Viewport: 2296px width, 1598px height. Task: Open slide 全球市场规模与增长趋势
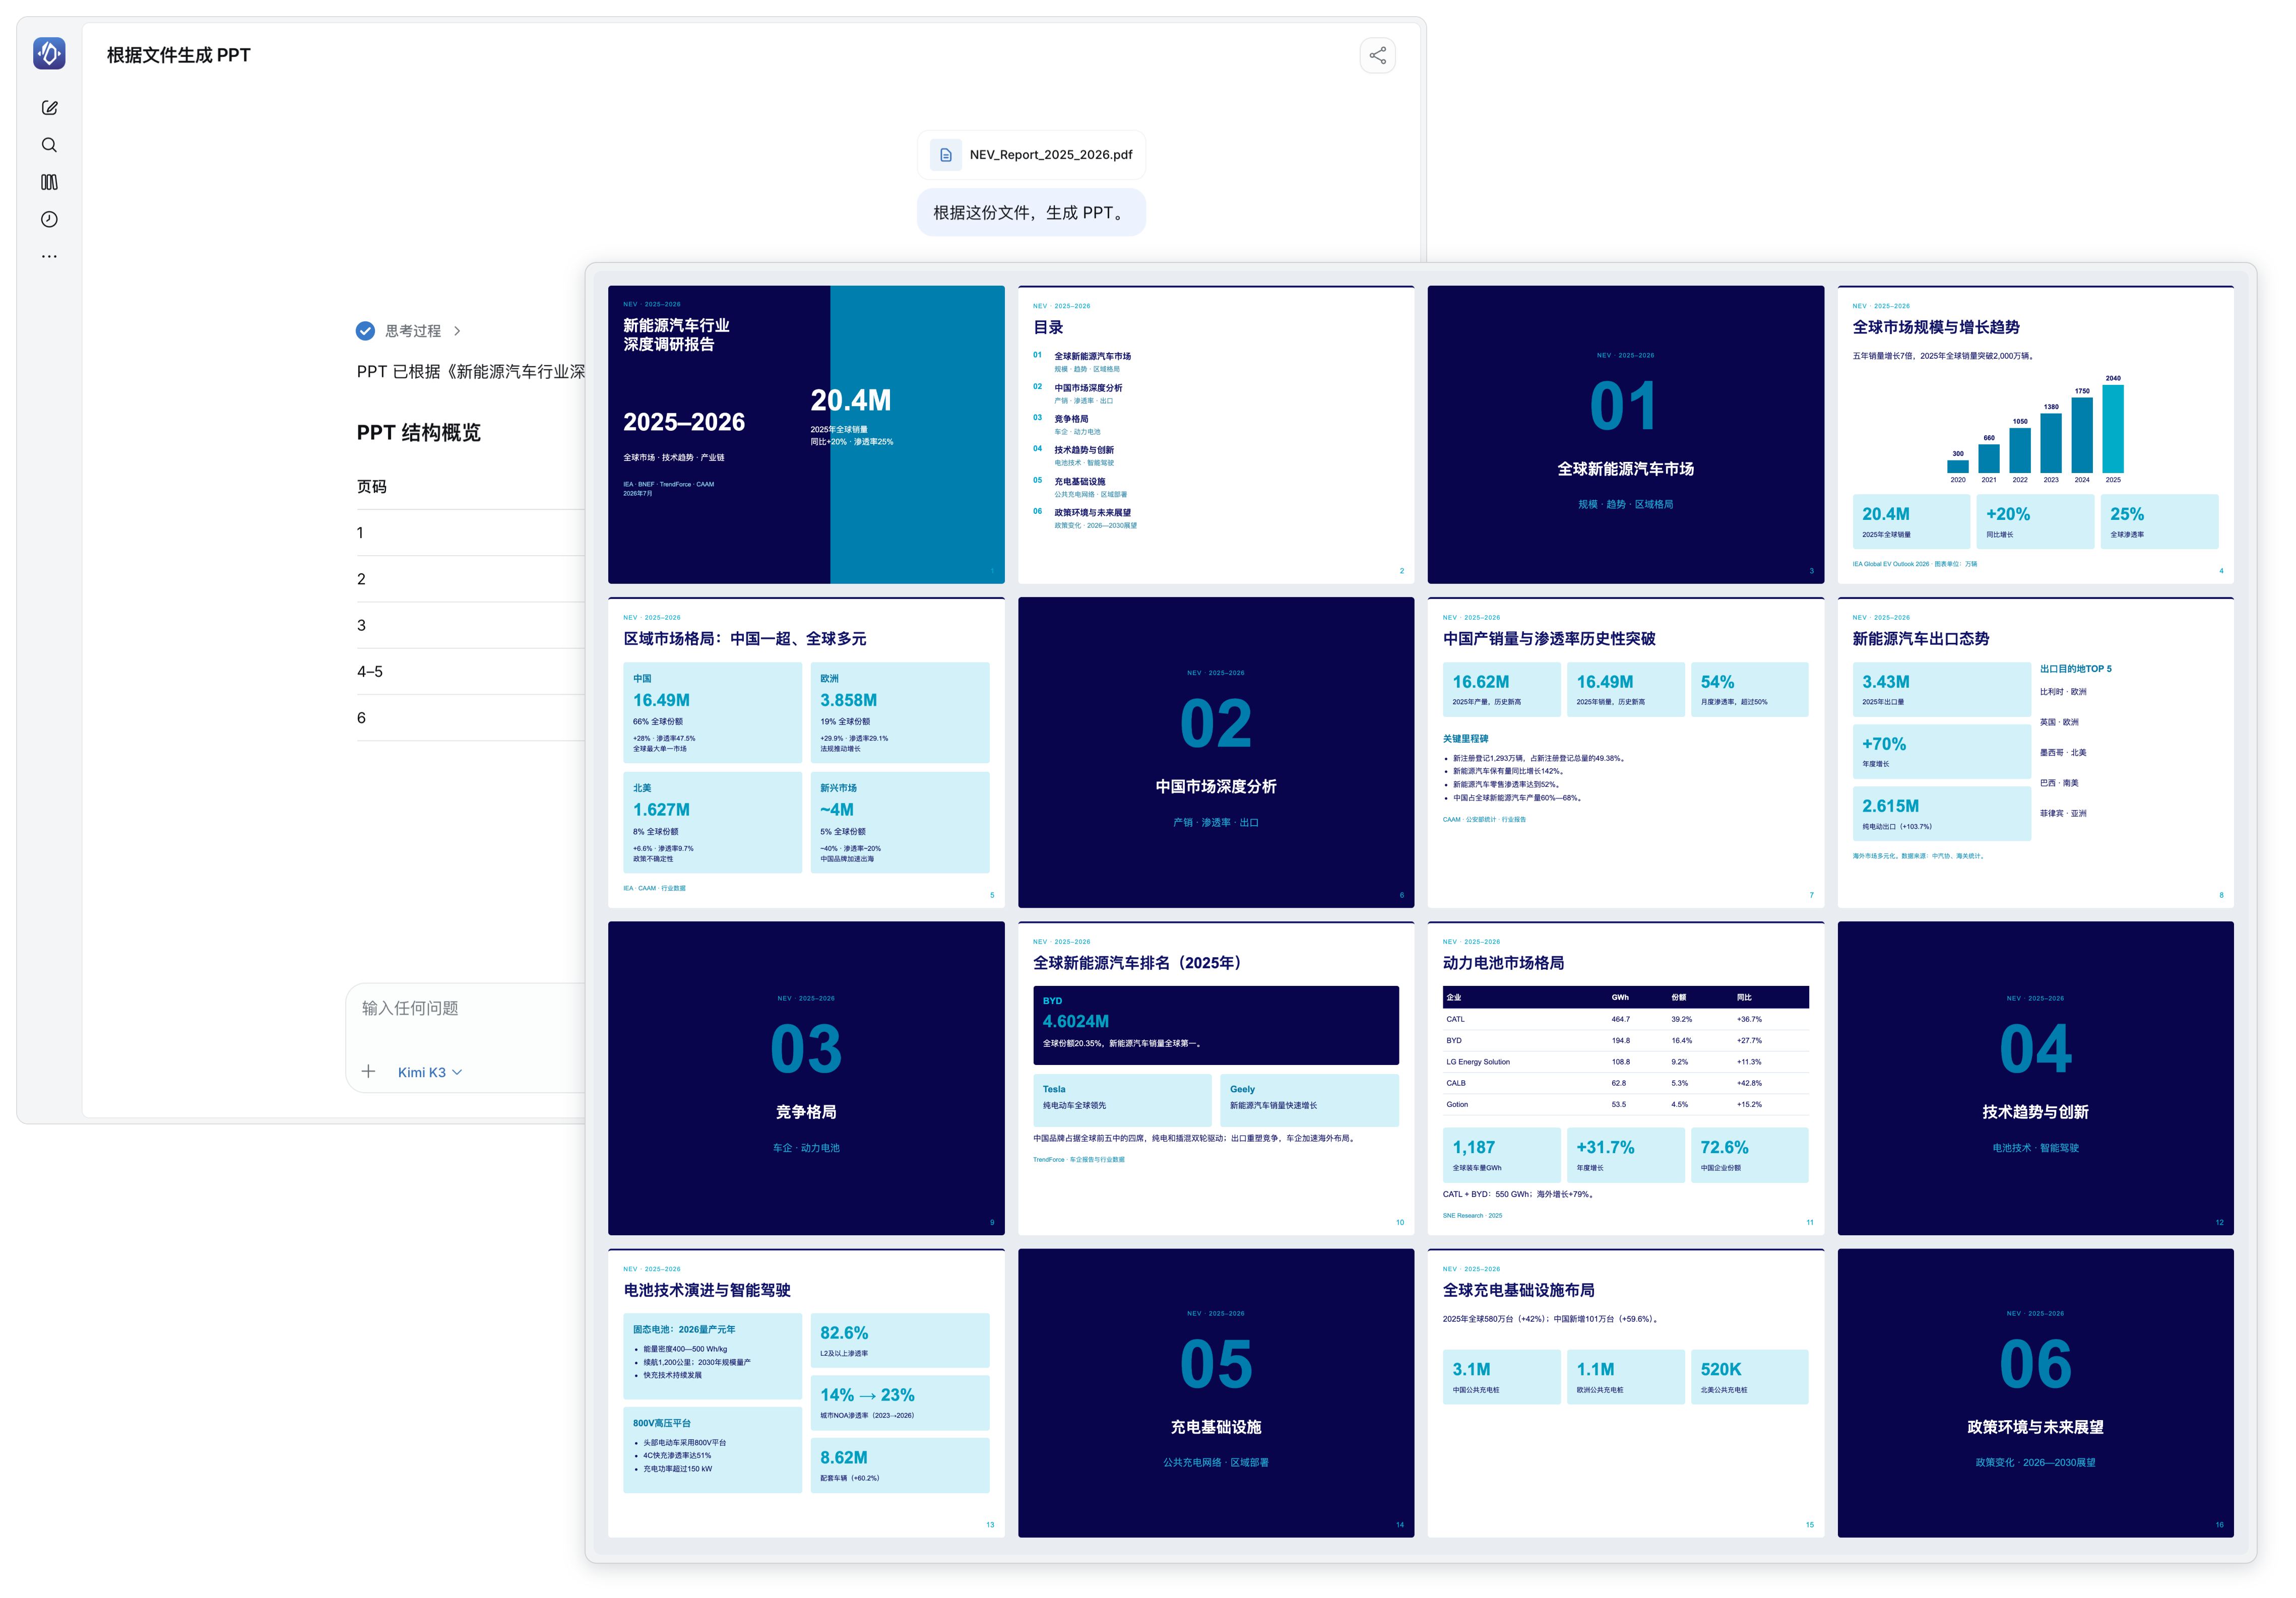coord(2035,434)
